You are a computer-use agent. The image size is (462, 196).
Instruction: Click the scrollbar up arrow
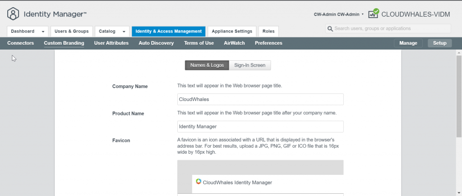point(459,52)
